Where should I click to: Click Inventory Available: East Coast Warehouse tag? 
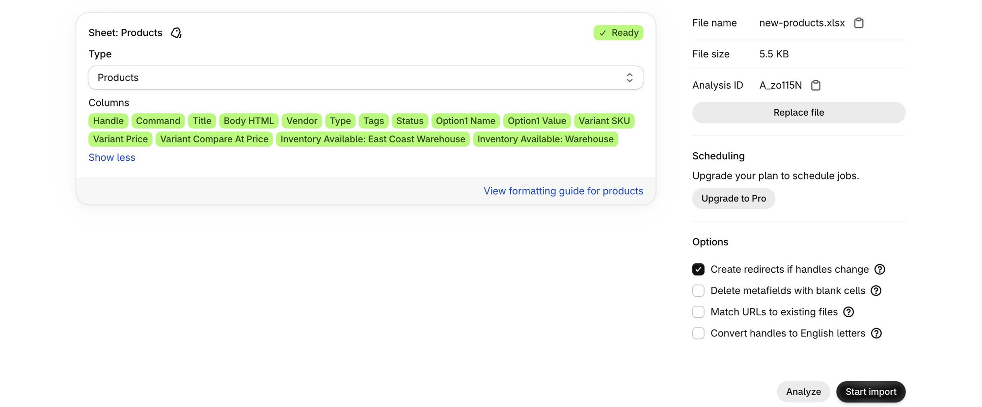pyautogui.click(x=373, y=139)
